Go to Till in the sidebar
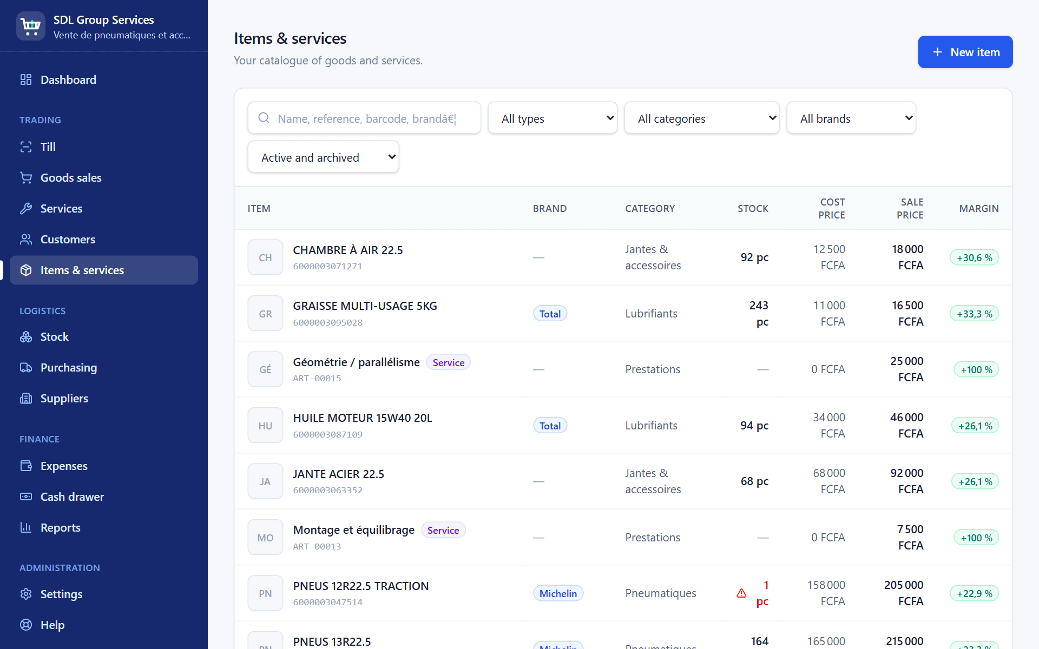Viewport: 1039px width, 649px height. pos(104,147)
